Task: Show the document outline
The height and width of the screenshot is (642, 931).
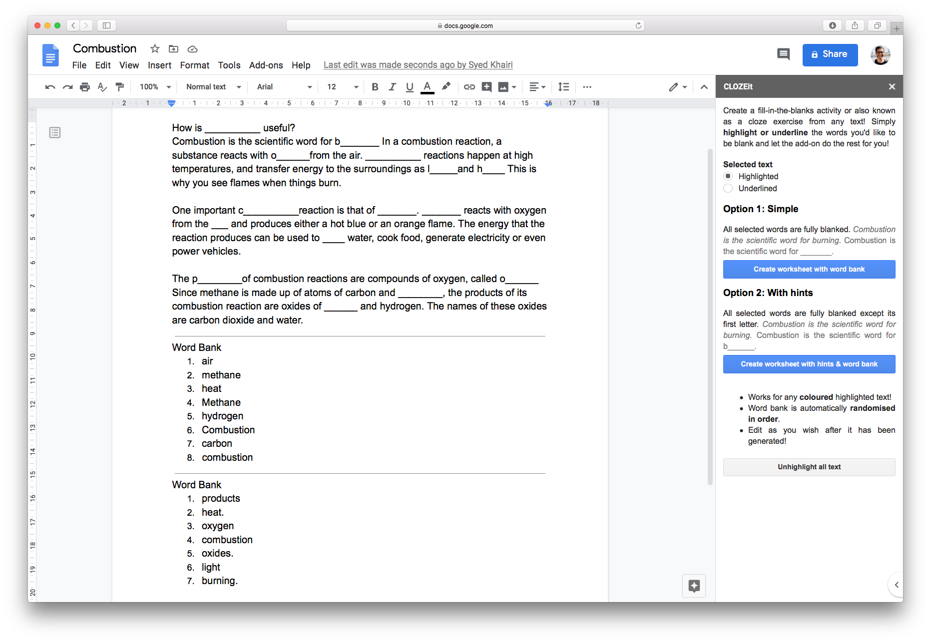Action: pos(55,132)
